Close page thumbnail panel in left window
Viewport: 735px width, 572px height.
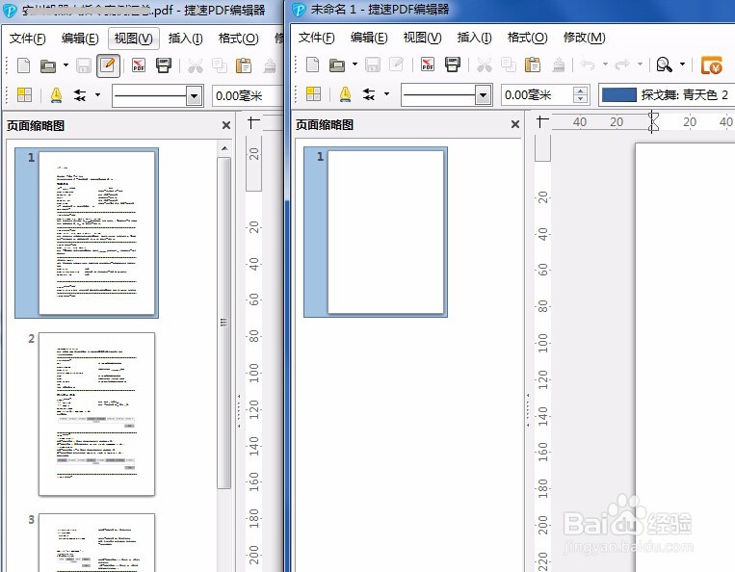click(x=226, y=125)
